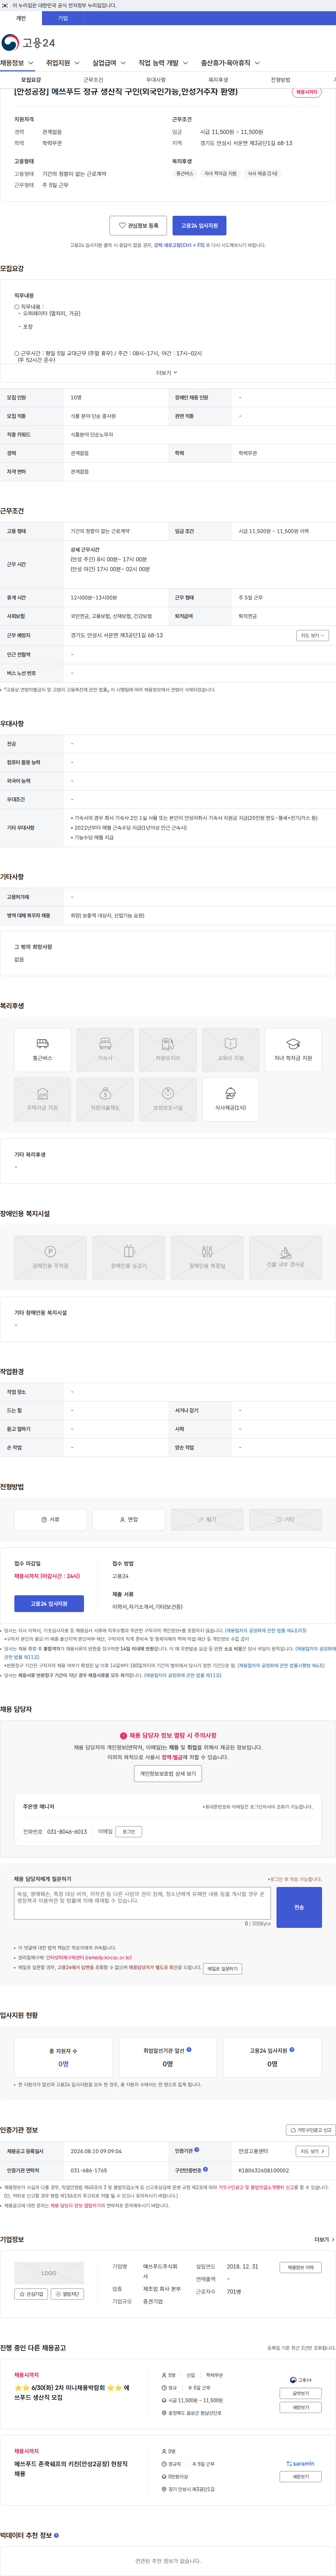Open the 채용정보 menu
336x2576 pixels.
click(17, 63)
